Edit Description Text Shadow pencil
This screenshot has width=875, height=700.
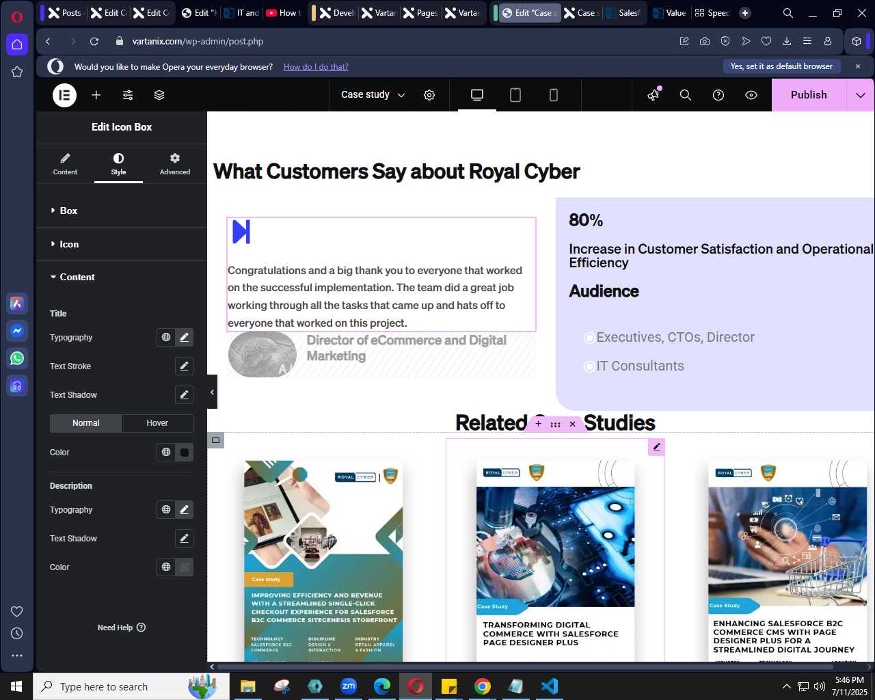(184, 539)
